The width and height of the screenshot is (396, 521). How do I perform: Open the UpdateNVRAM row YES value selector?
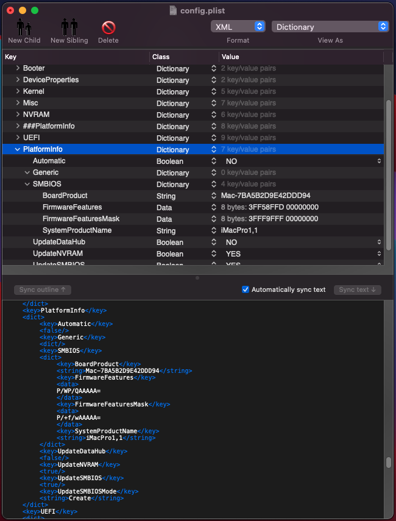click(x=379, y=254)
